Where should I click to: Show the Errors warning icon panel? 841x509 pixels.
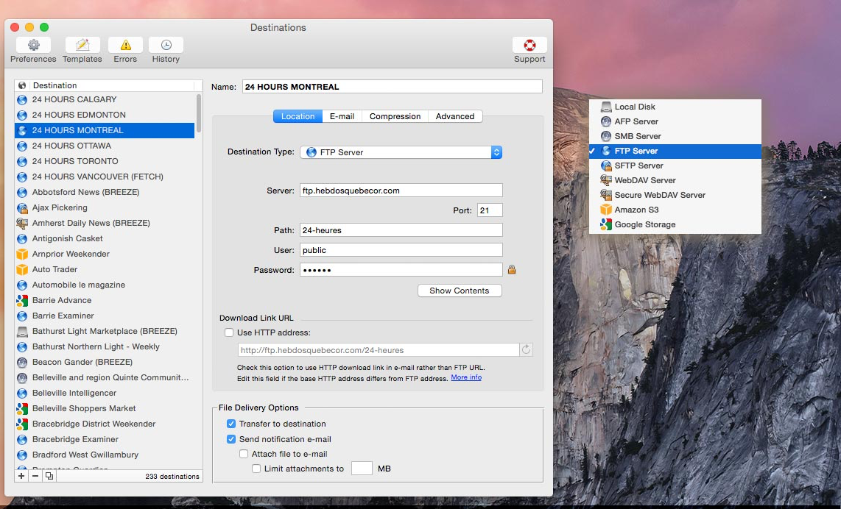tap(125, 46)
